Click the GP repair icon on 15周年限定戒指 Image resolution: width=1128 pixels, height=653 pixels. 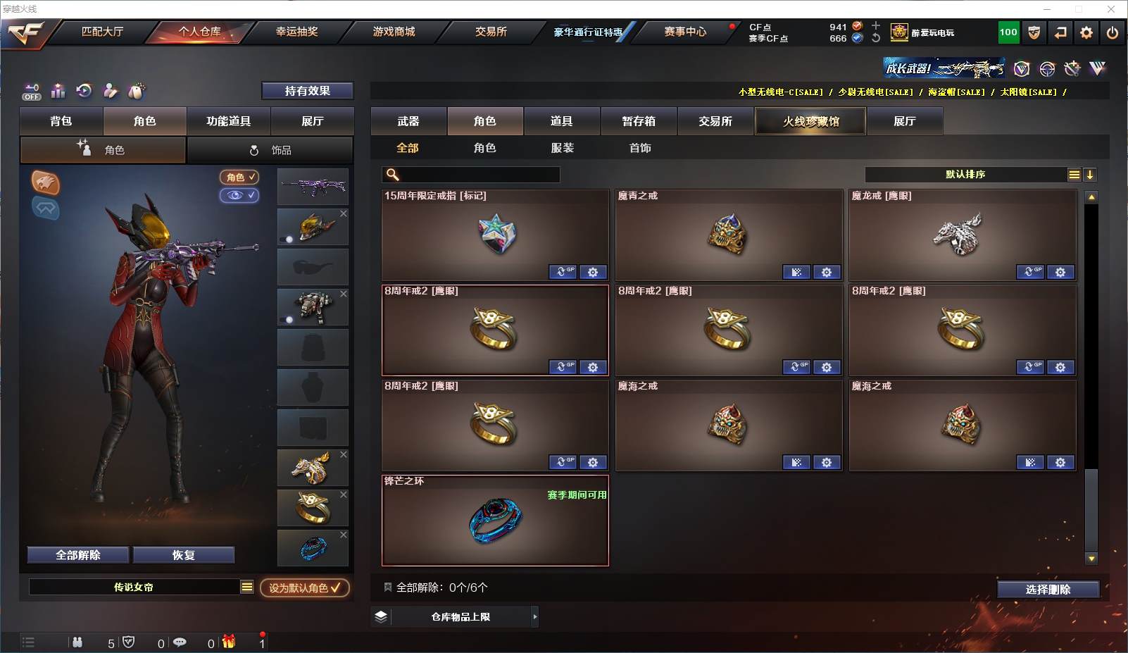(563, 272)
